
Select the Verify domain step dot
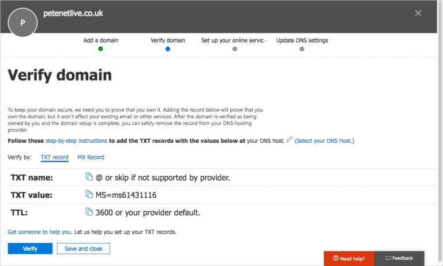(x=168, y=49)
